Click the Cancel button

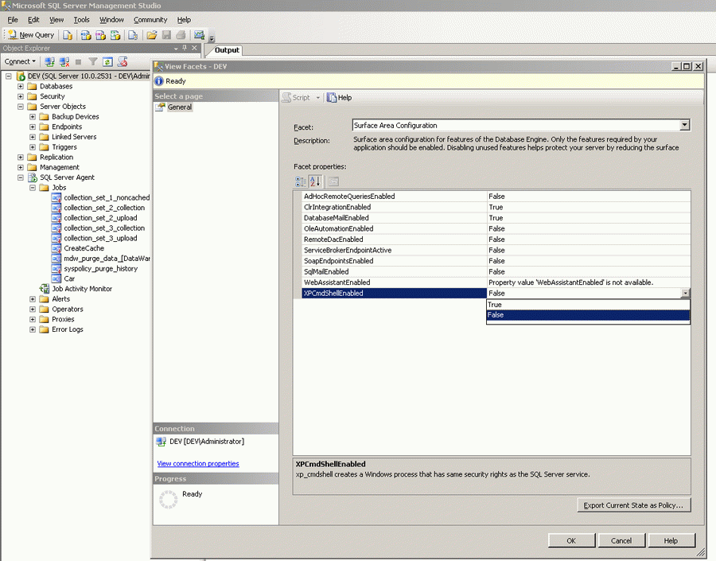tap(621, 540)
